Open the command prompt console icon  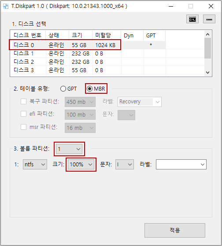point(192,19)
